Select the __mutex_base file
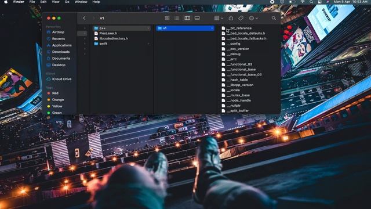 pos(238,95)
